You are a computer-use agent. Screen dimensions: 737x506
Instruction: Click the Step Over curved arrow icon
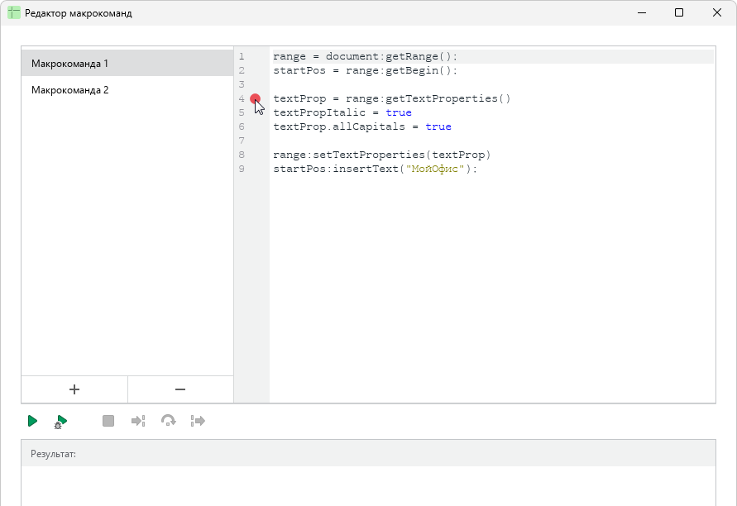[x=168, y=421]
